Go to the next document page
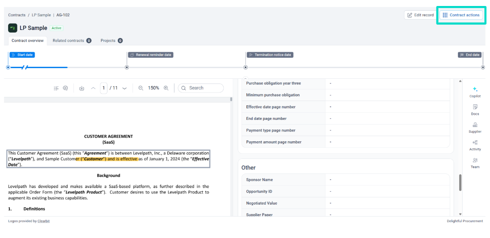Screen dimensions: 490x238 (x=125, y=88)
